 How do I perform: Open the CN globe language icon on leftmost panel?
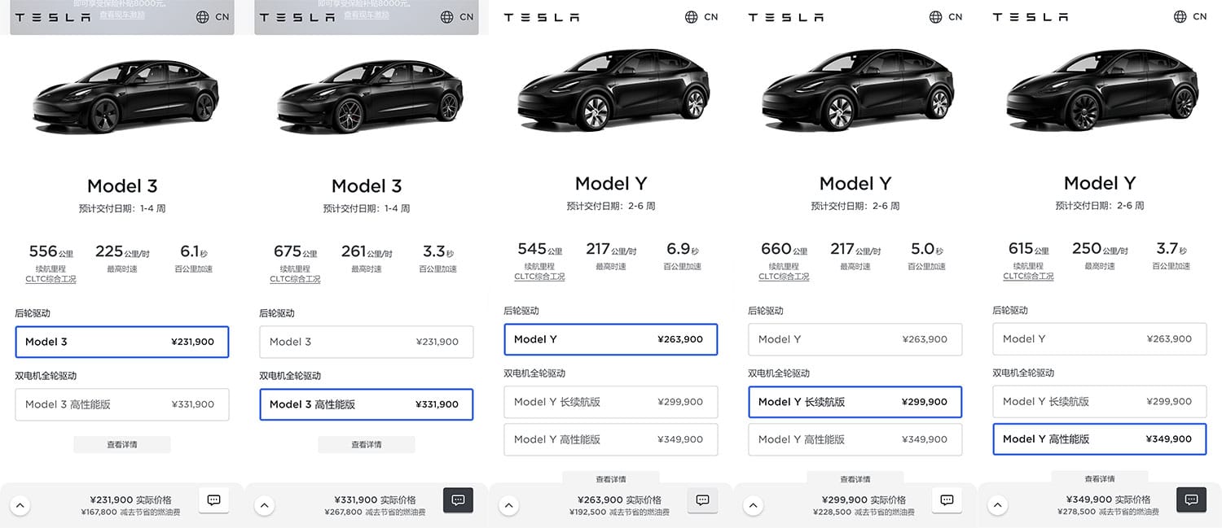[200, 16]
